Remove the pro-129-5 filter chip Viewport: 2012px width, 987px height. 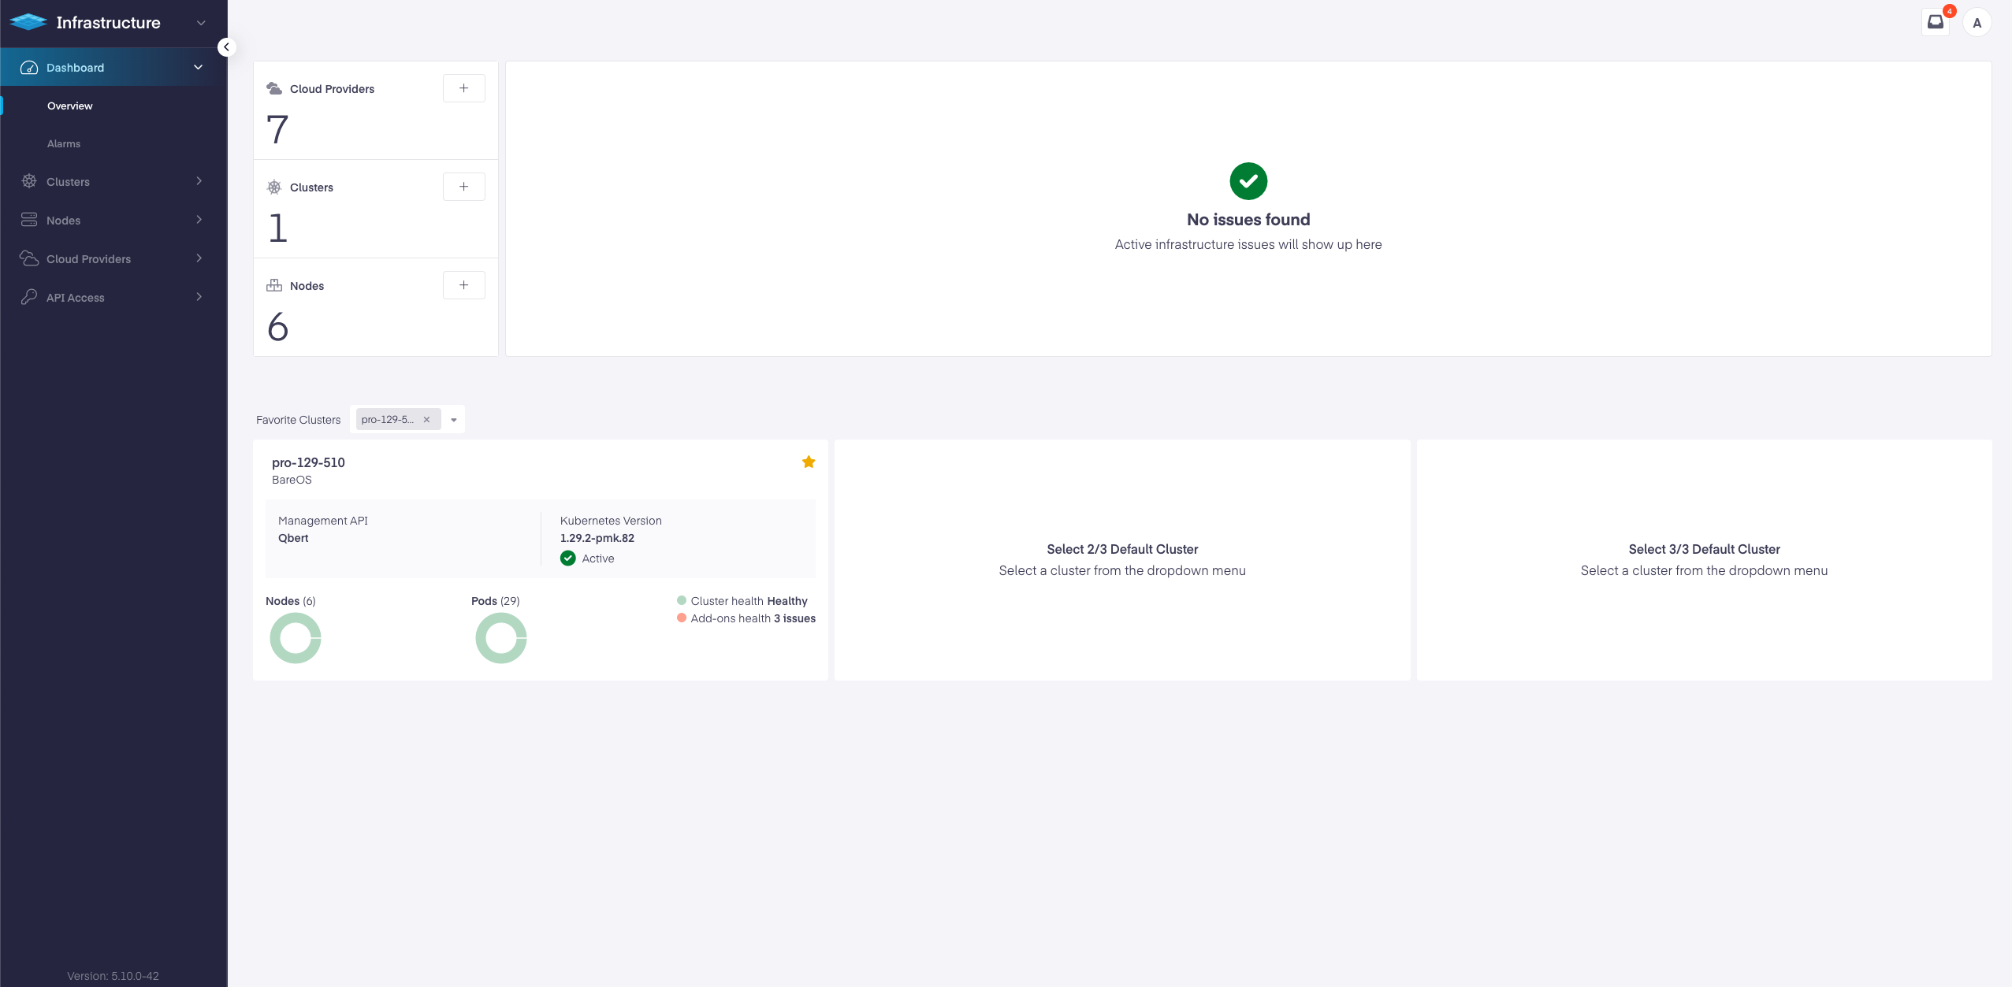(426, 419)
